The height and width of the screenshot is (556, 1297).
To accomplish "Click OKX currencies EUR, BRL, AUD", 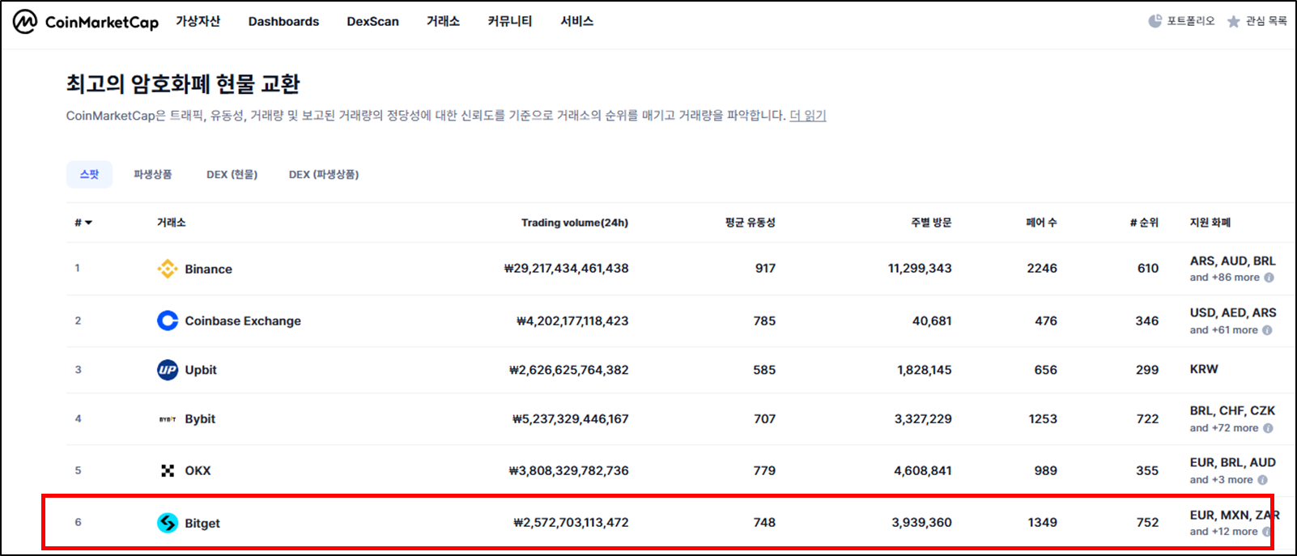I will click(1232, 463).
